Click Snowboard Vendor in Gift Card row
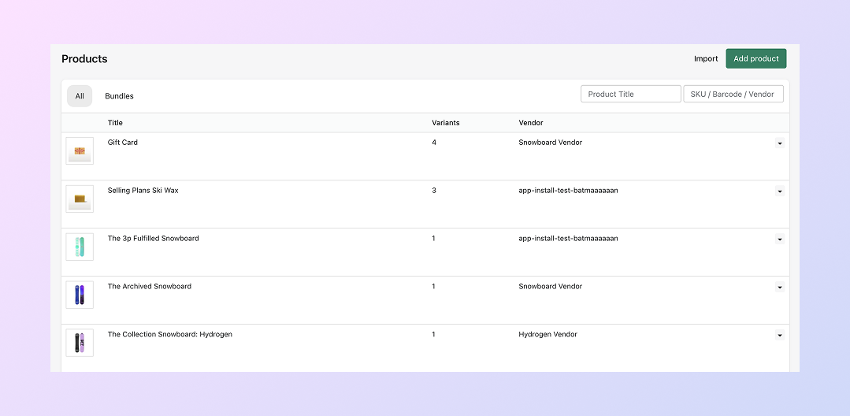Screen dimensions: 850x416 click(x=550, y=142)
